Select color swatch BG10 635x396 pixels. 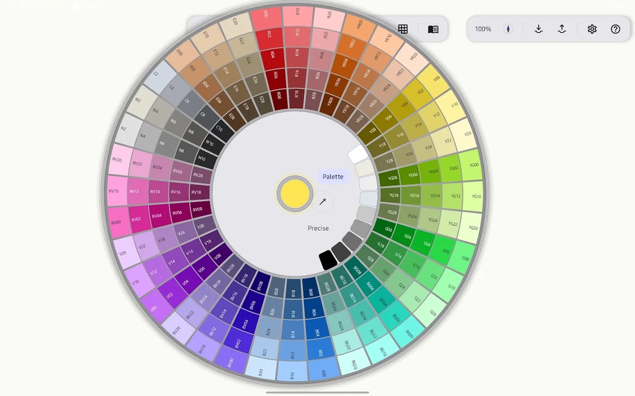point(382,350)
